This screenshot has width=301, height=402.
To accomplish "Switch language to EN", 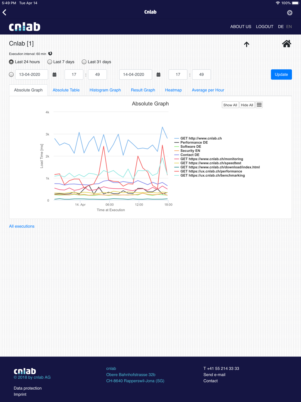I will [x=289, y=27].
